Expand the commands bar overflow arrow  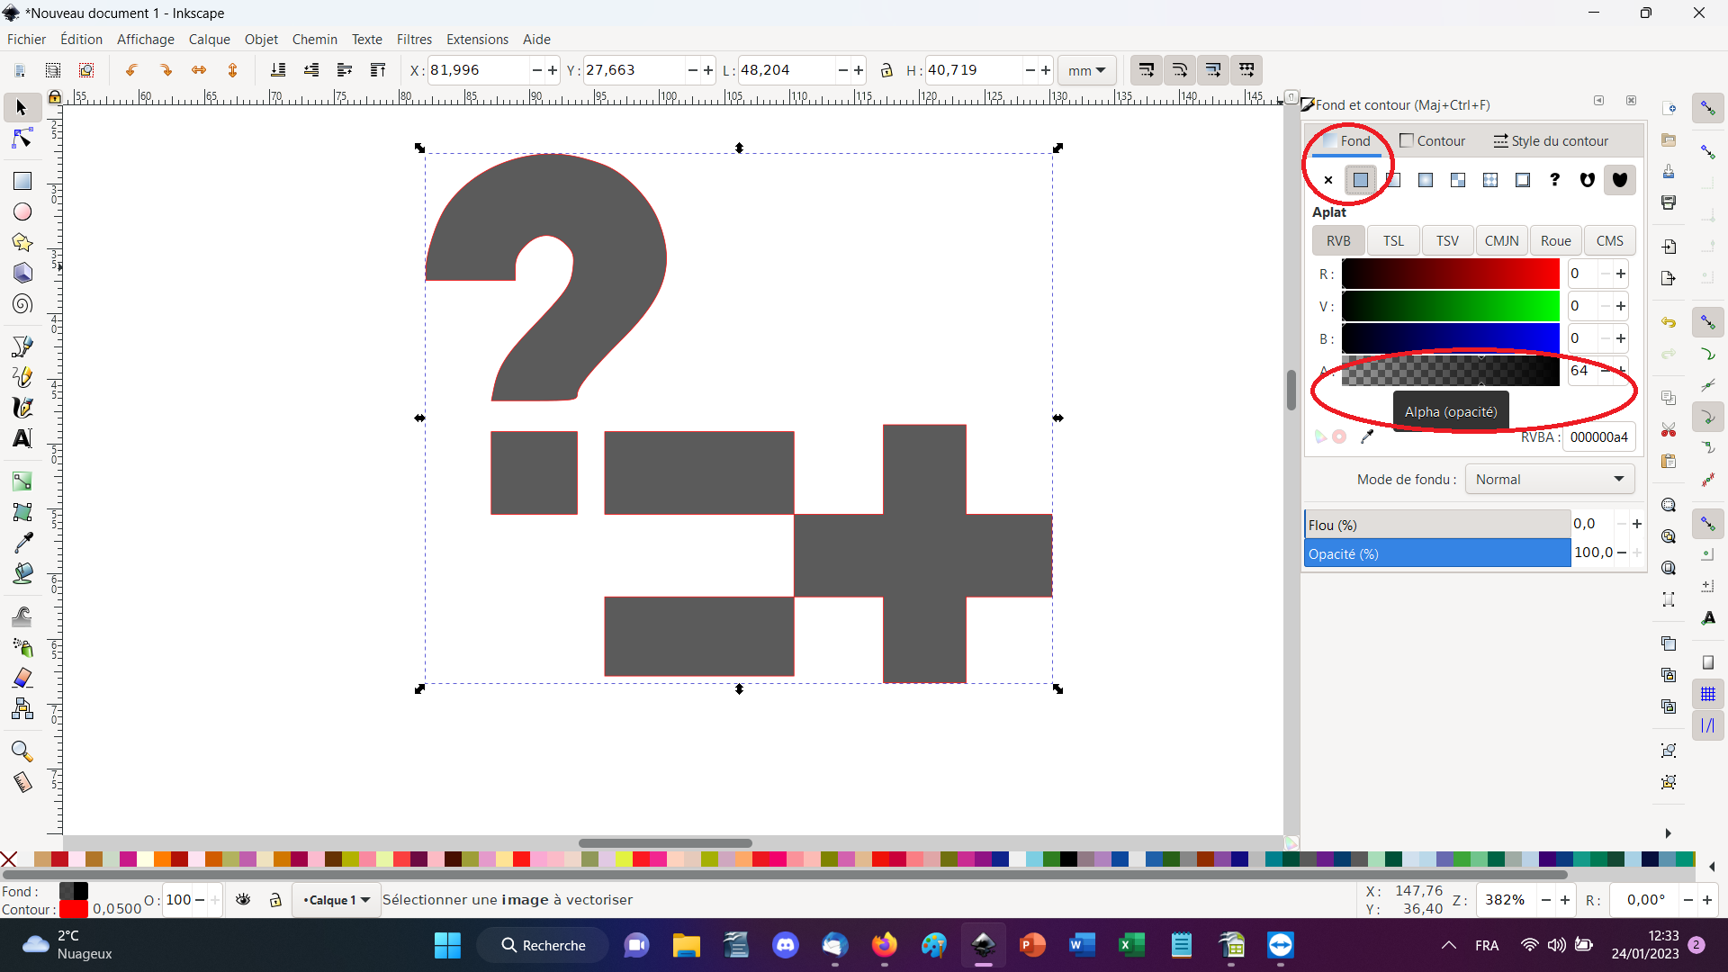tap(1668, 833)
